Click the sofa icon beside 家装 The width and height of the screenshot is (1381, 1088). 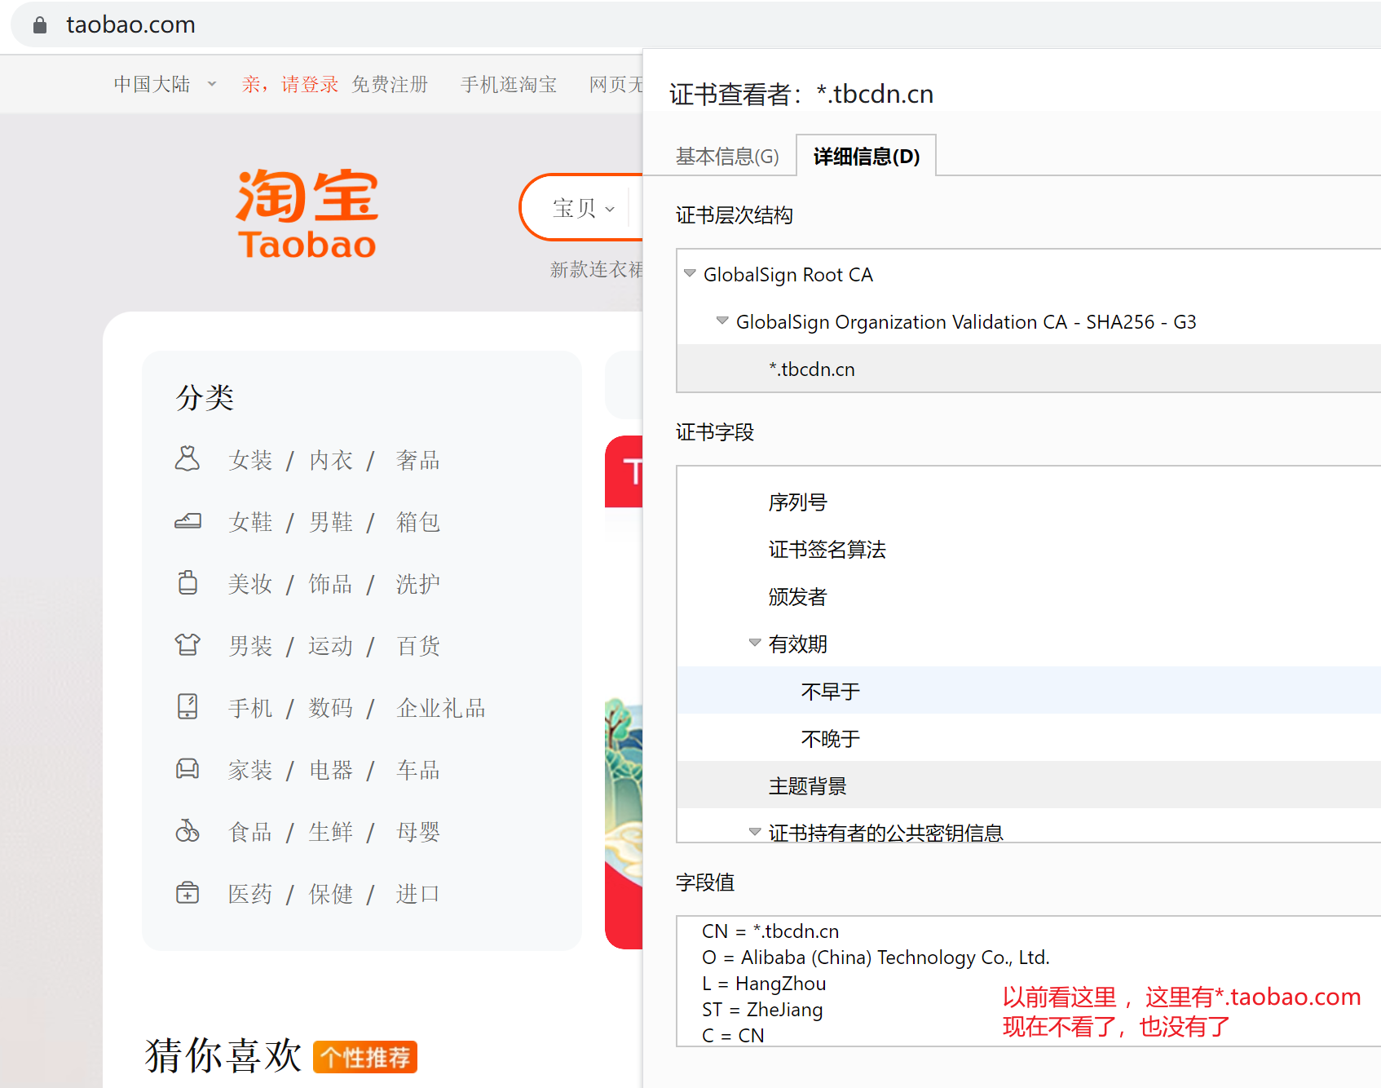pos(188,768)
